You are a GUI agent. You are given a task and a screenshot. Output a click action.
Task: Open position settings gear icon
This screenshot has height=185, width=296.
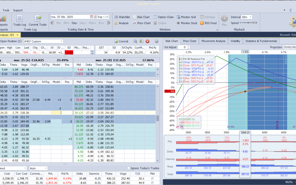tap(156, 41)
